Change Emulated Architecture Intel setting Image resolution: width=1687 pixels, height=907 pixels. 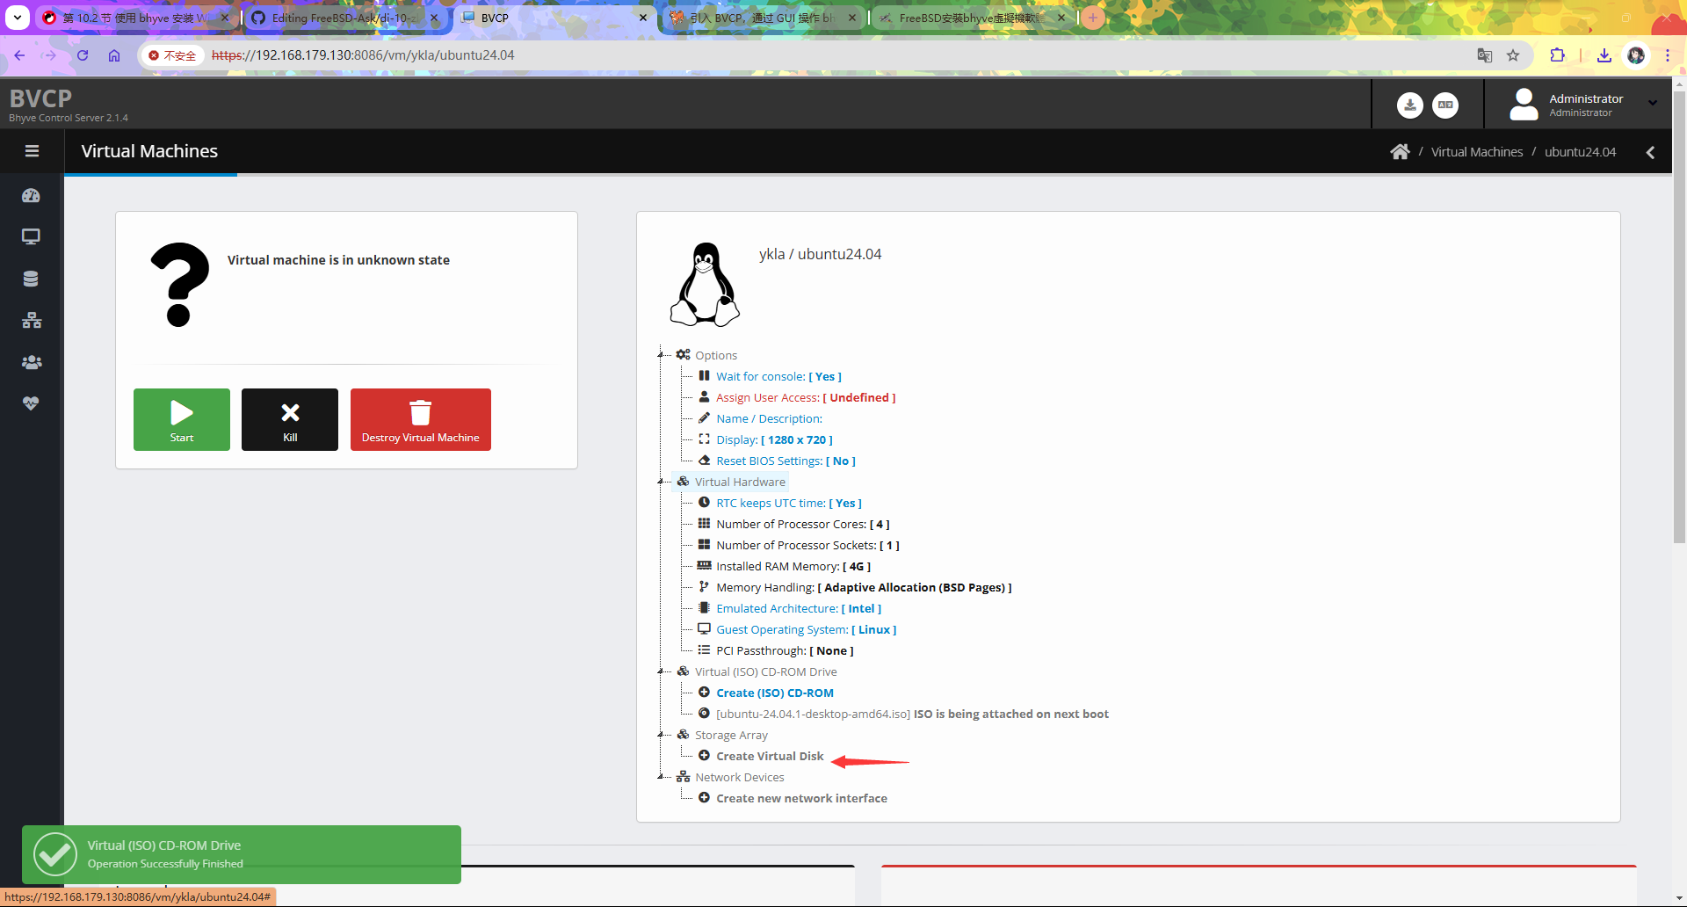tap(799, 608)
